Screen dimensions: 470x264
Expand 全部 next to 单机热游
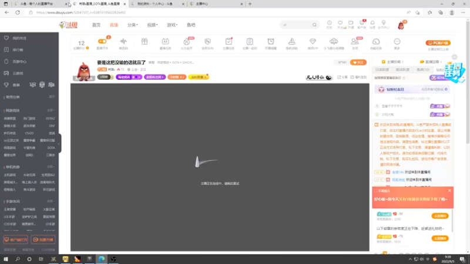pos(51,167)
